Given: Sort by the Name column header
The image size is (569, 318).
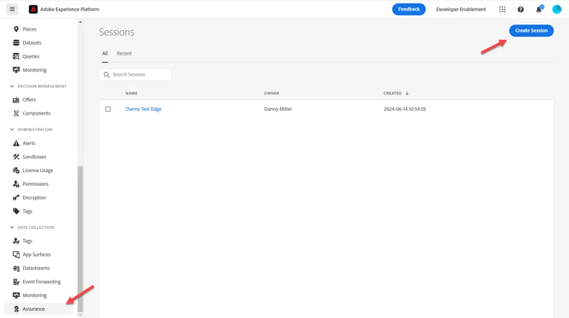Looking at the screenshot, I should click(131, 93).
